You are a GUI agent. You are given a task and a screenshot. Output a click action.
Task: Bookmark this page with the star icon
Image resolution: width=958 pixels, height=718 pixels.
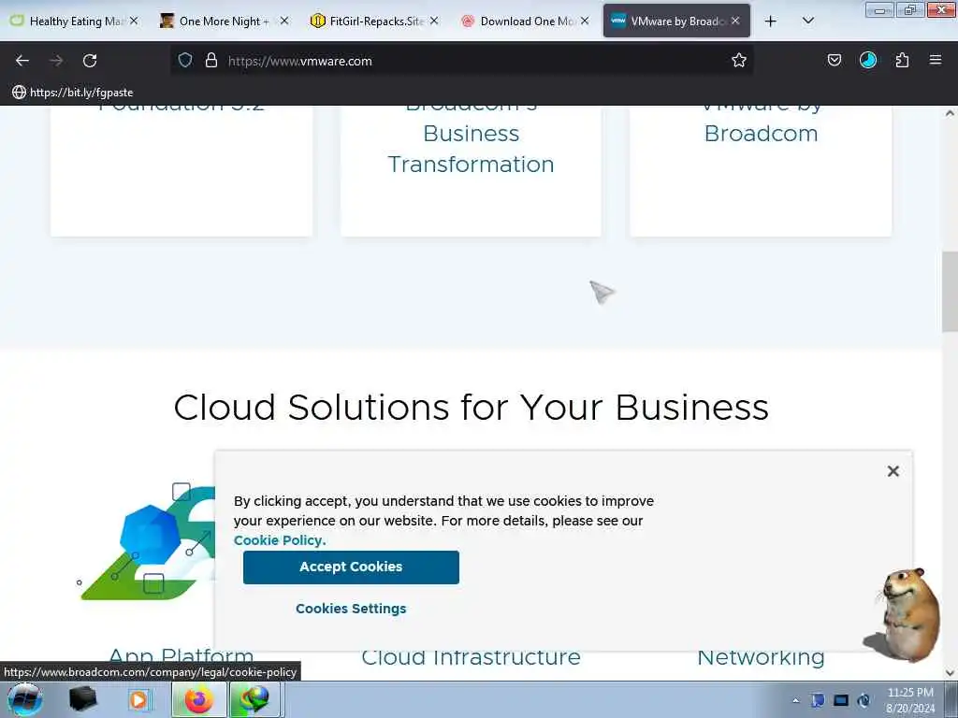[x=739, y=61]
